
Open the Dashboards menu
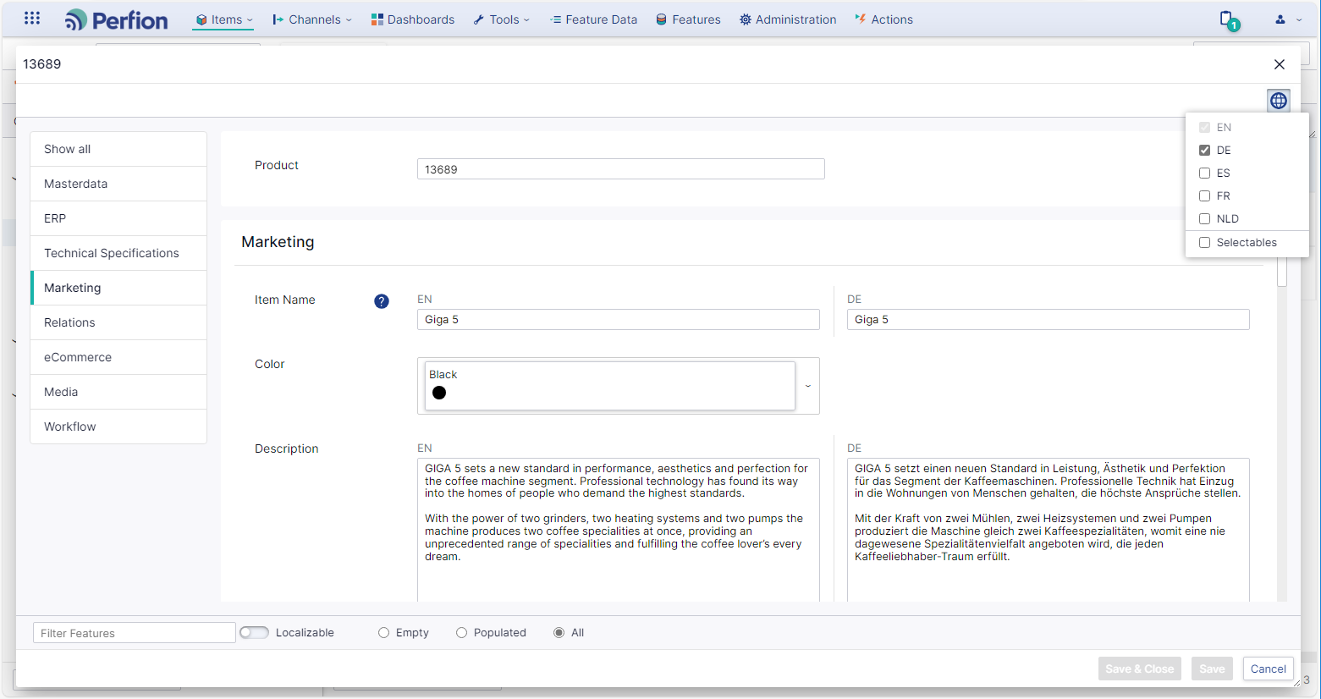coord(413,19)
